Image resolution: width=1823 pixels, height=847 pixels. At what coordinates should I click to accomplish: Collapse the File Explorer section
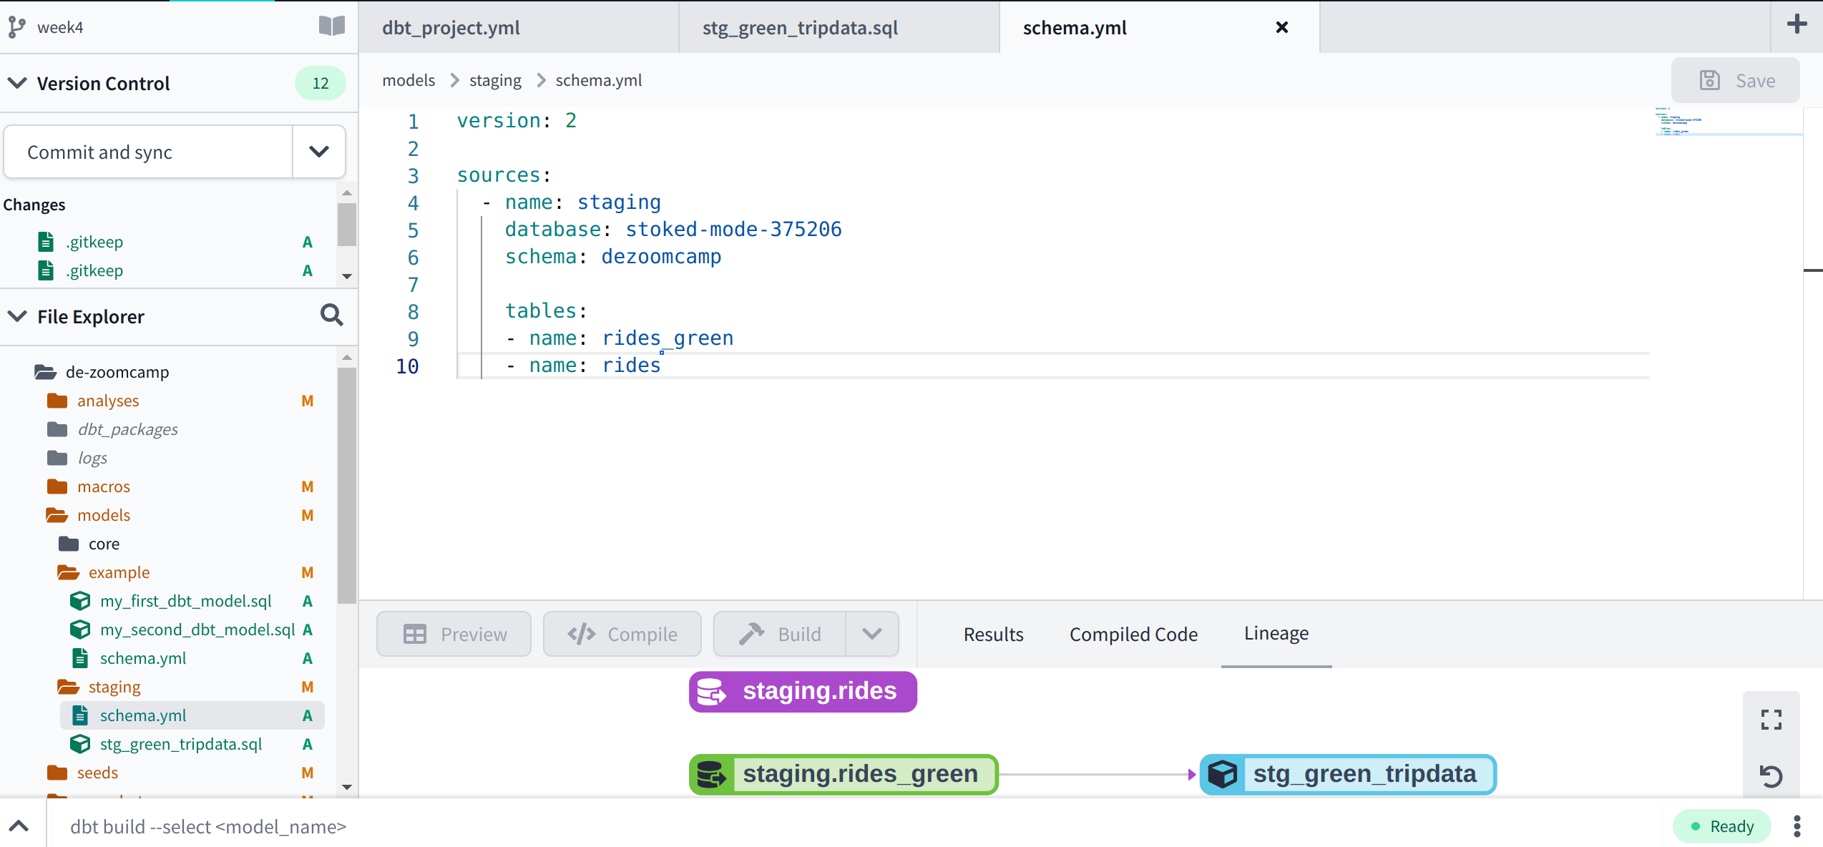(x=17, y=316)
